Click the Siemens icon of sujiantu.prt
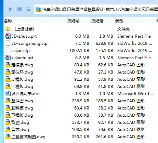This screenshot has height=143, width=158. (8, 57)
